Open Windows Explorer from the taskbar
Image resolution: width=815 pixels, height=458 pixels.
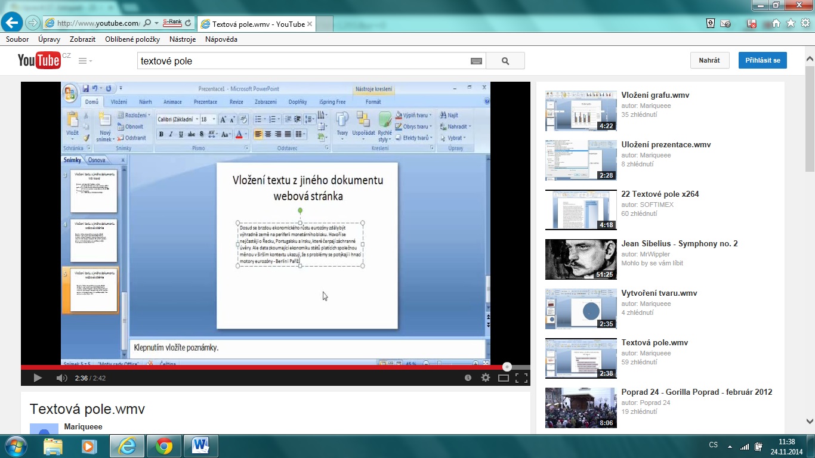(53, 446)
